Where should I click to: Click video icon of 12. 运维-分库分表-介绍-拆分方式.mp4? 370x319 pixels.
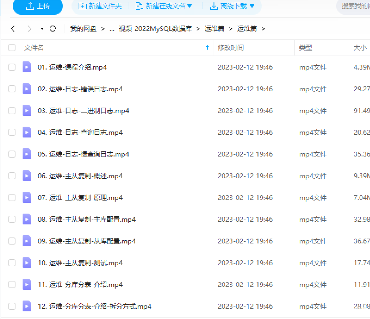pos(27,306)
